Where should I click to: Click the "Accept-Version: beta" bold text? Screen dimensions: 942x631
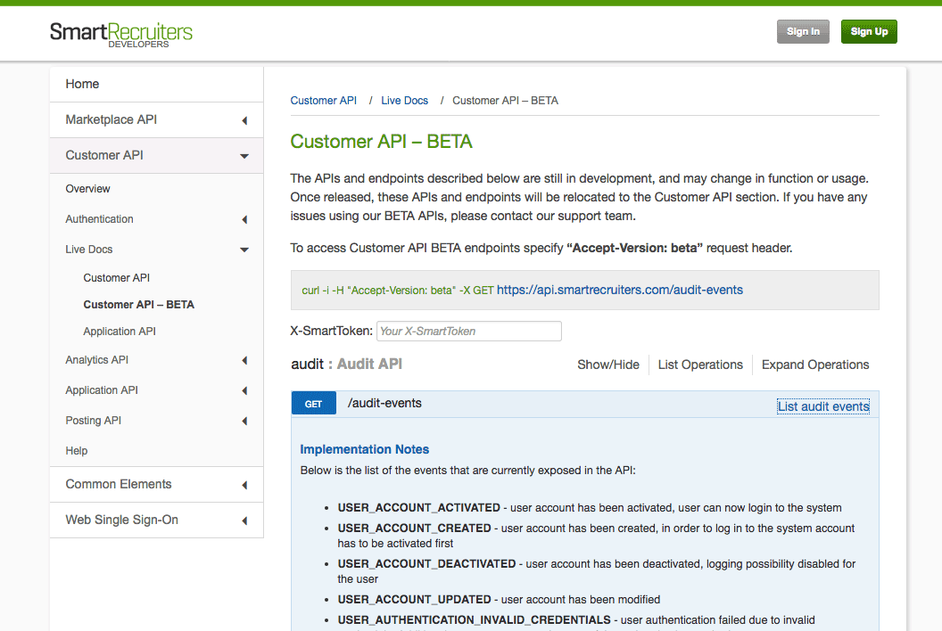pos(634,248)
